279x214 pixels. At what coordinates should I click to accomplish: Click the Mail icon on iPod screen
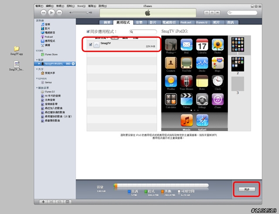186,45
